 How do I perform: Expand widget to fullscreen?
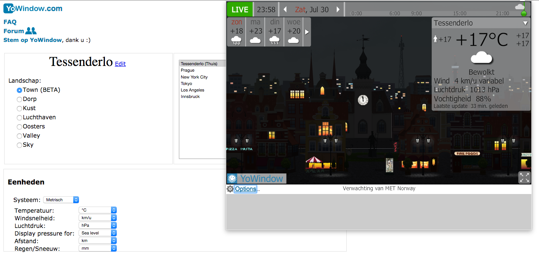pyautogui.click(x=525, y=177)
